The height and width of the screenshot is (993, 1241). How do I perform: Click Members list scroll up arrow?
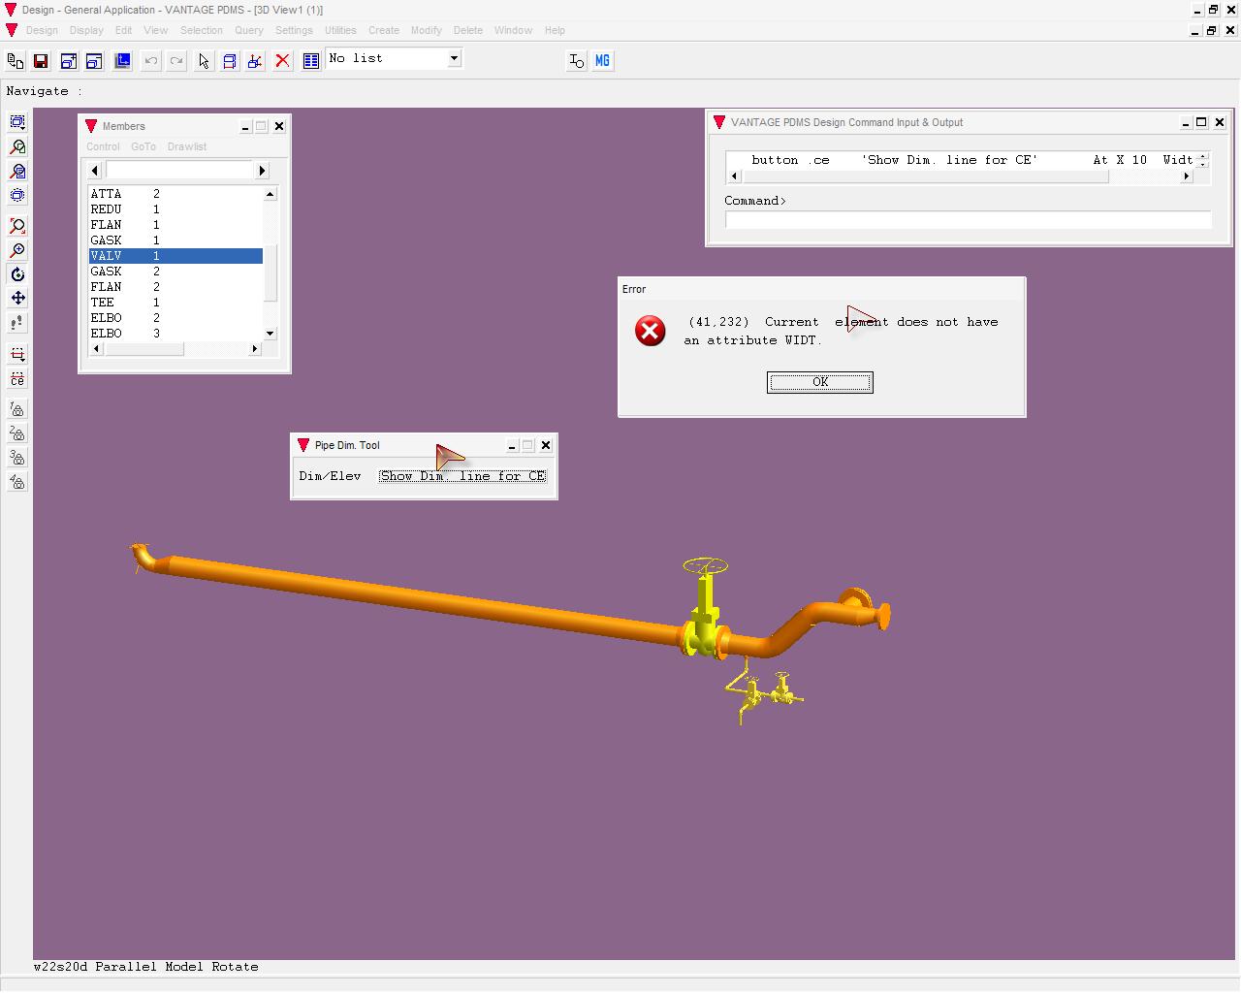(270, 194)
